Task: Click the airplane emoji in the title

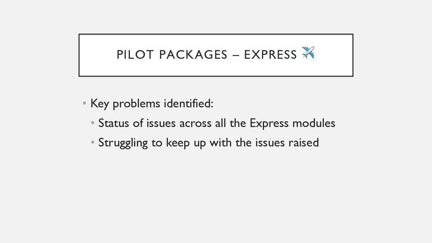Action: click(x=308, y=52)
